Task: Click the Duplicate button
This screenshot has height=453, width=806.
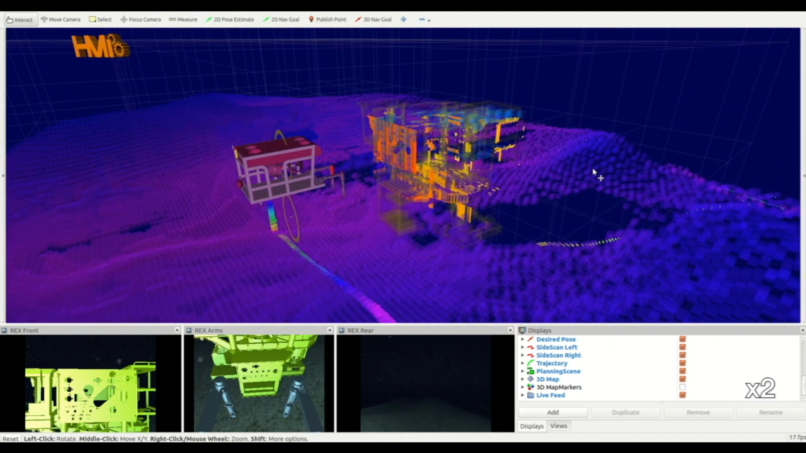Action: coord(625,412)
